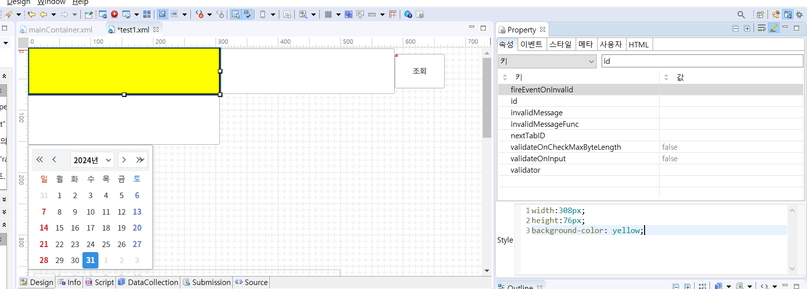Toggle the pencil edit mode in Property
This screenshot has height=289, width=807.
click(774, 28)
